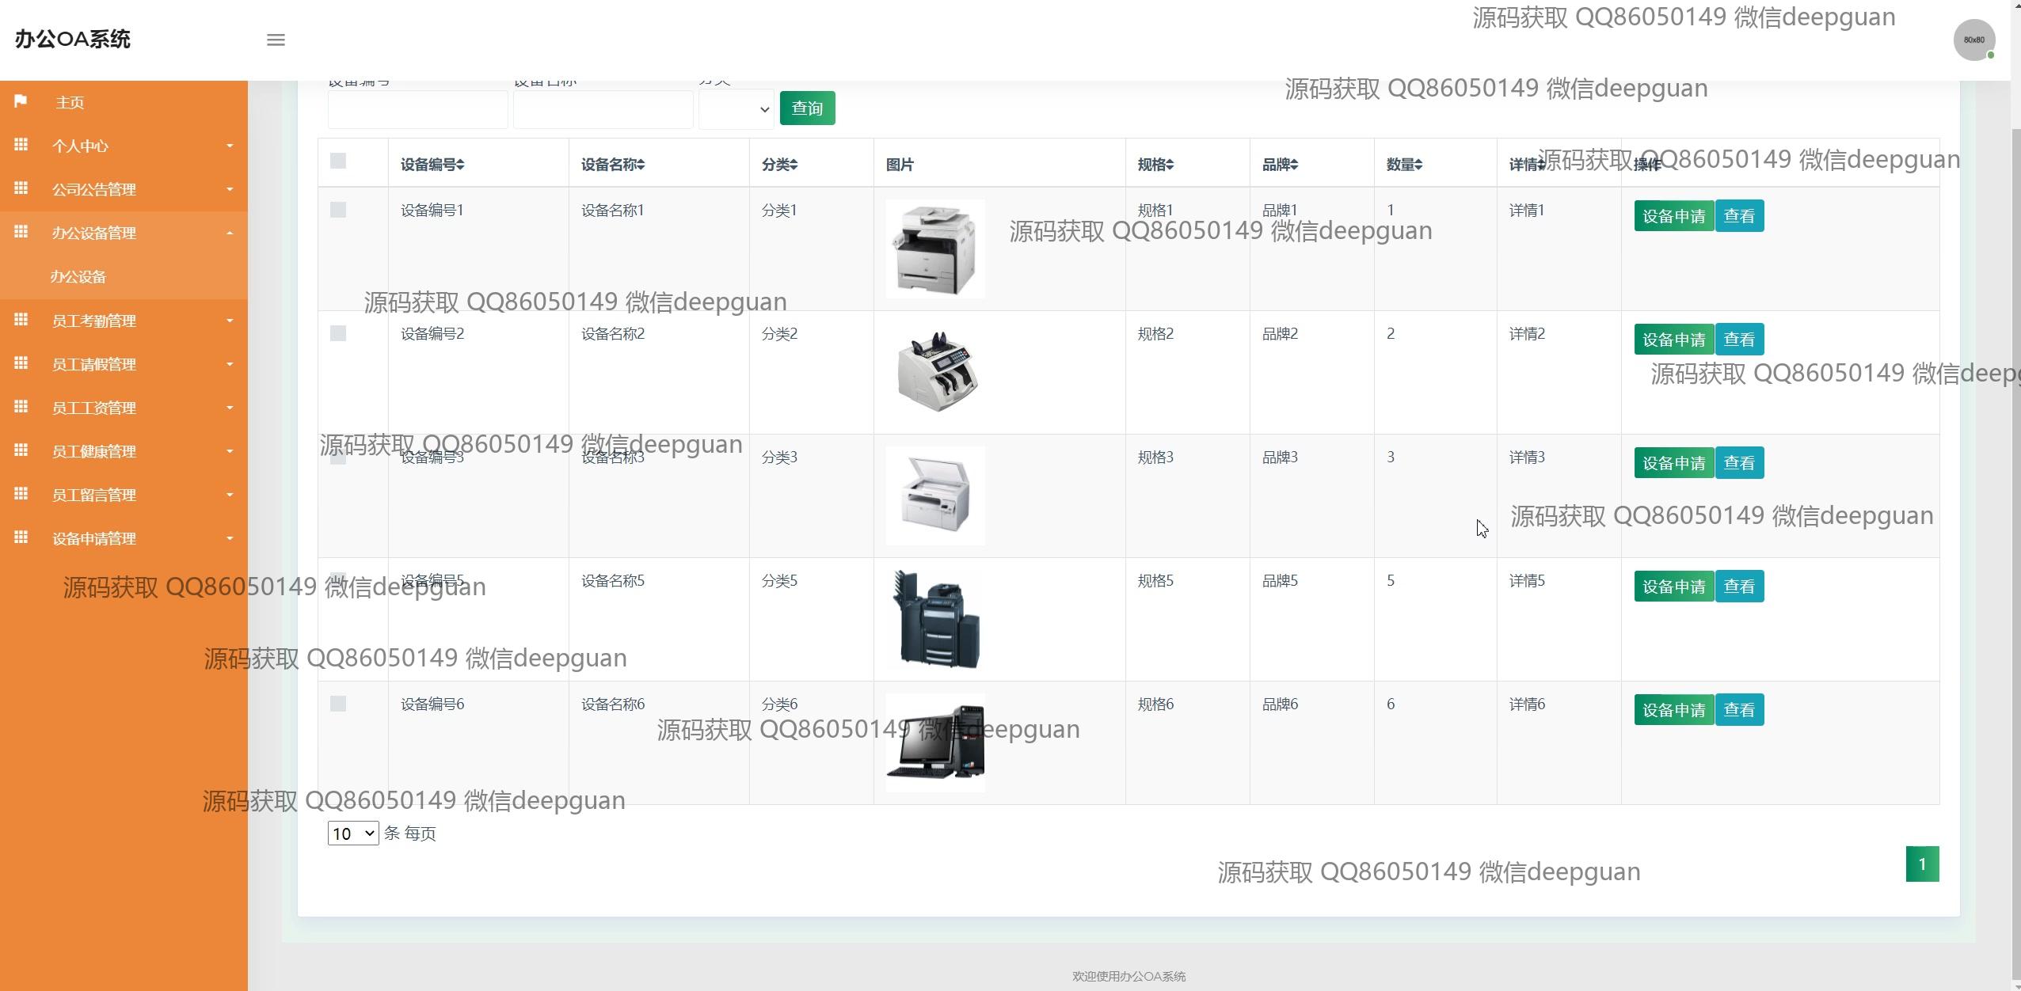Open the 分类 filter dropdown
Image resolution: width=2021 pixels, height=991 pixels.
coord(736,109)
